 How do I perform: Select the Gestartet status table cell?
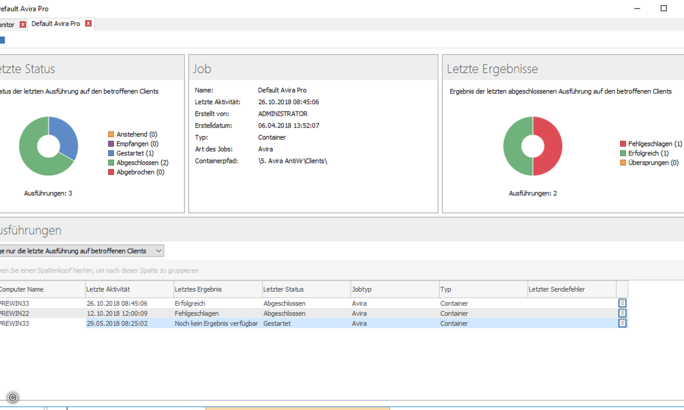click(x=306, y=323)
